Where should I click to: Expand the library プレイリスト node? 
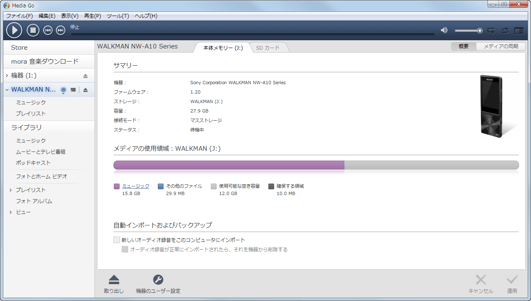tap(11, 190)
